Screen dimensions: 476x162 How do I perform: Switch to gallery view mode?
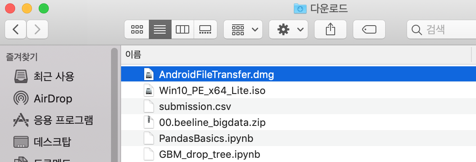tap(205, 29)
